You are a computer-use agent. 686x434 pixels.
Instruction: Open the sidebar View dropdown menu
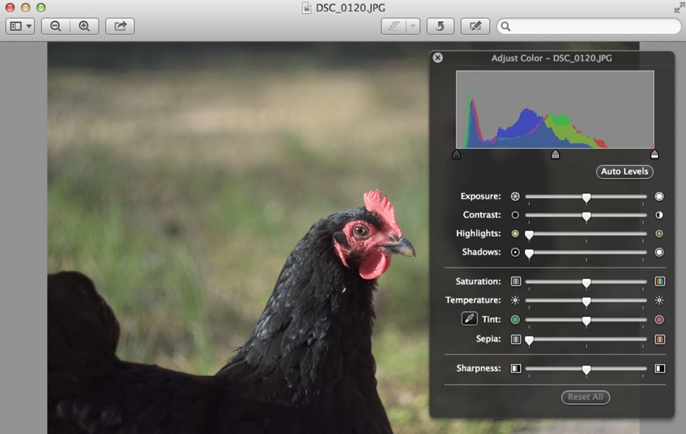(20, 26)
